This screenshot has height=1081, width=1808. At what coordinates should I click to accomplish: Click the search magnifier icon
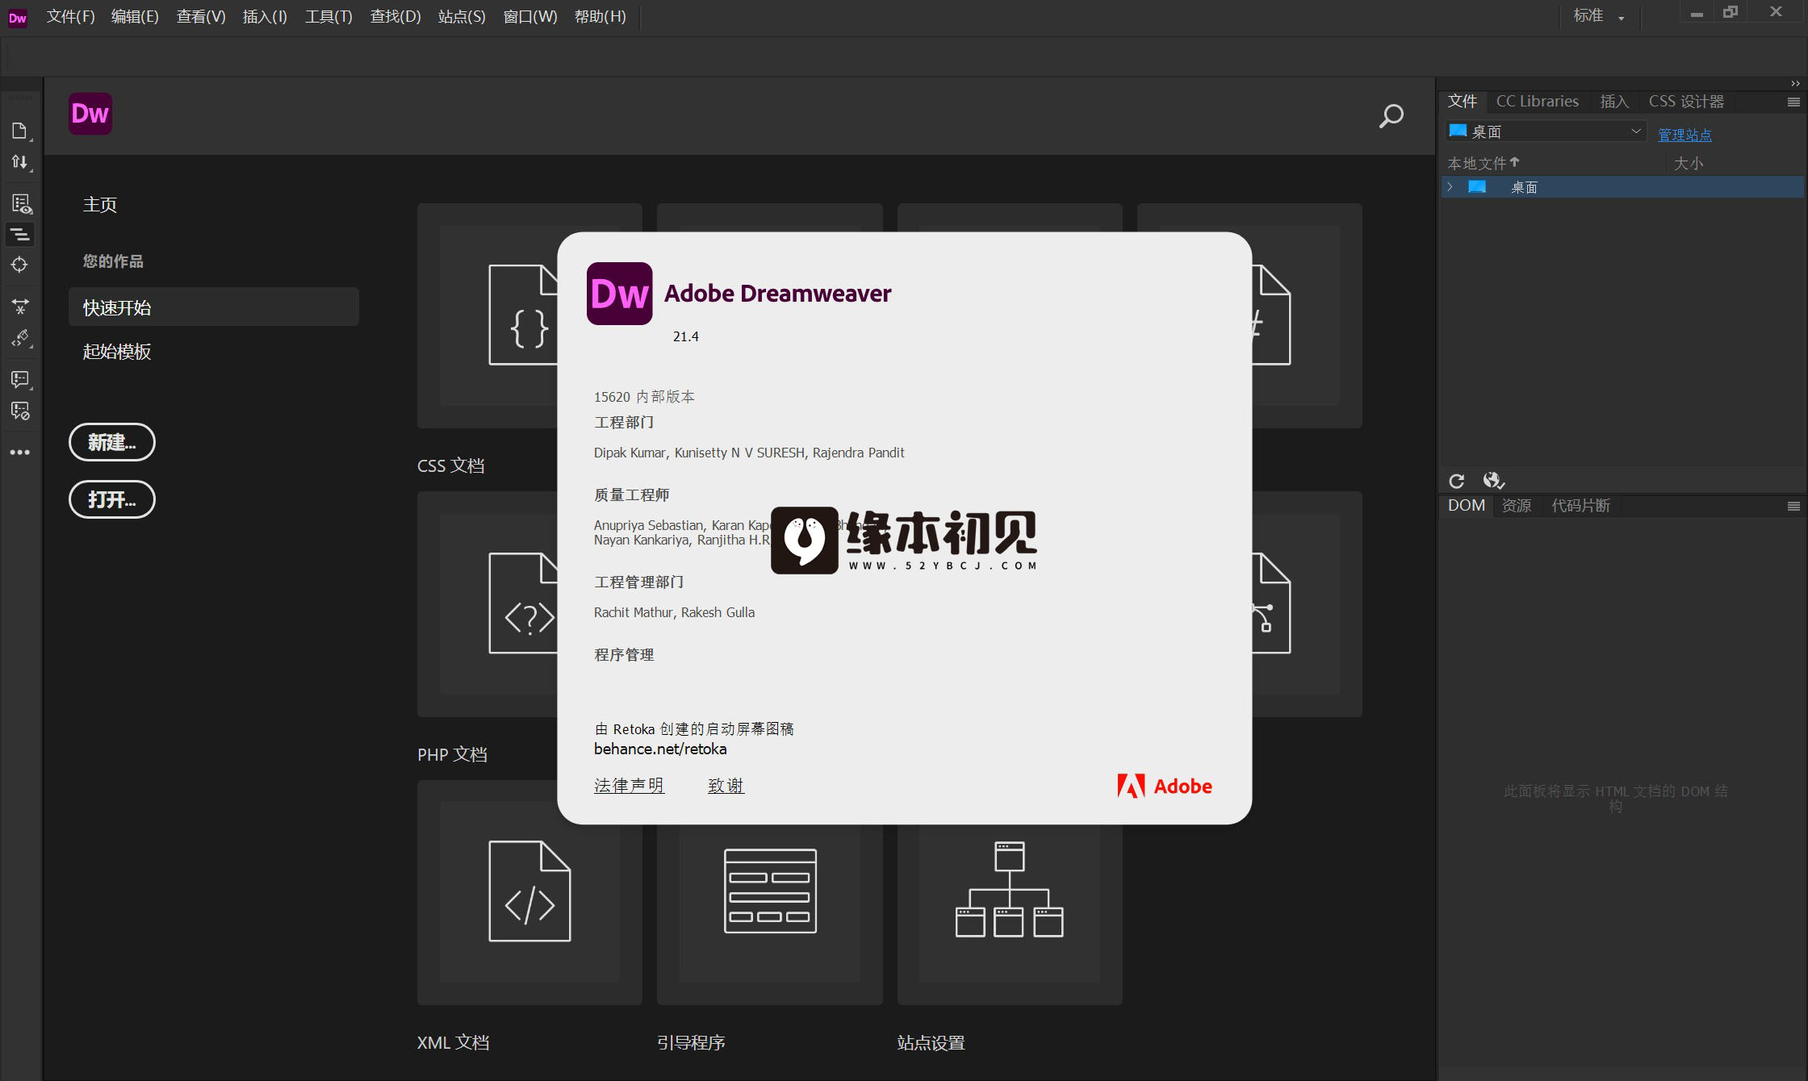pyautogui.click(x=1391, y=116)
